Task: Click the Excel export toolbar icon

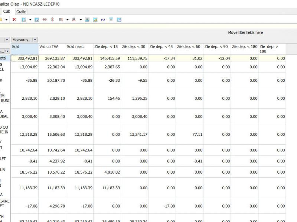Action: pos(87,19)
